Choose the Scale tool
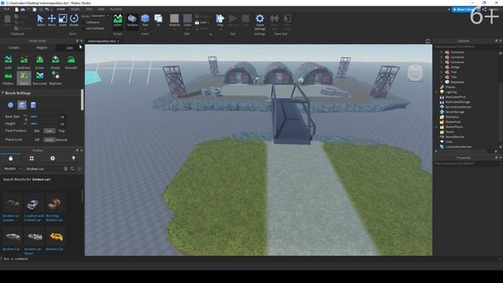This screenshot has width=503, height=283. click(63, 20)
